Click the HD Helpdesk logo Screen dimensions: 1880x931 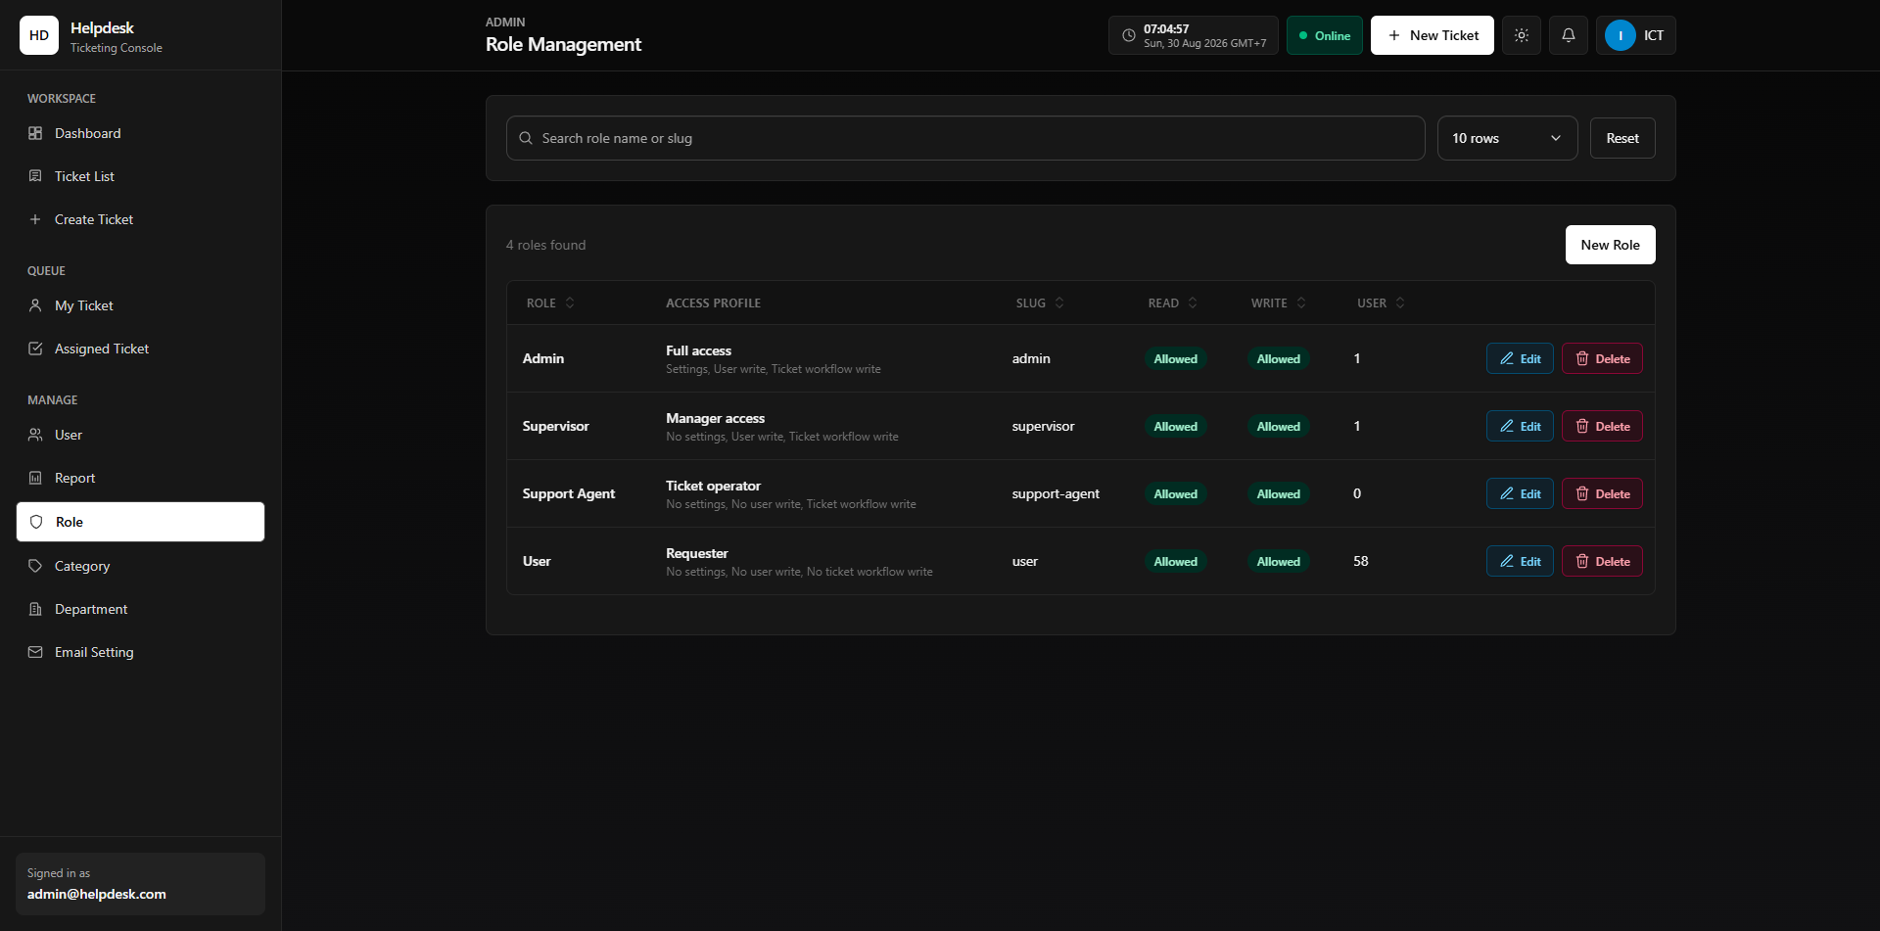pyautogui.click(x=39, y=35)
